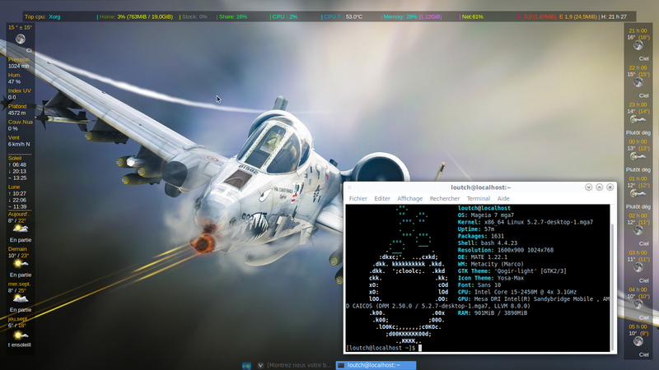Image resolution: width=659 pixels, height=370 pixels.
Task: Click the 04 h 00 hourly moon icon
Action: pyautogui.click(x=638, y=303)
